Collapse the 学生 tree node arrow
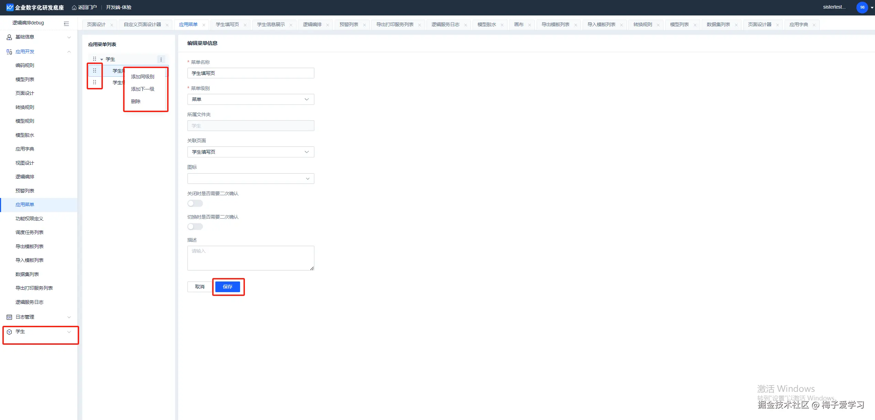 tap(101, 59)
